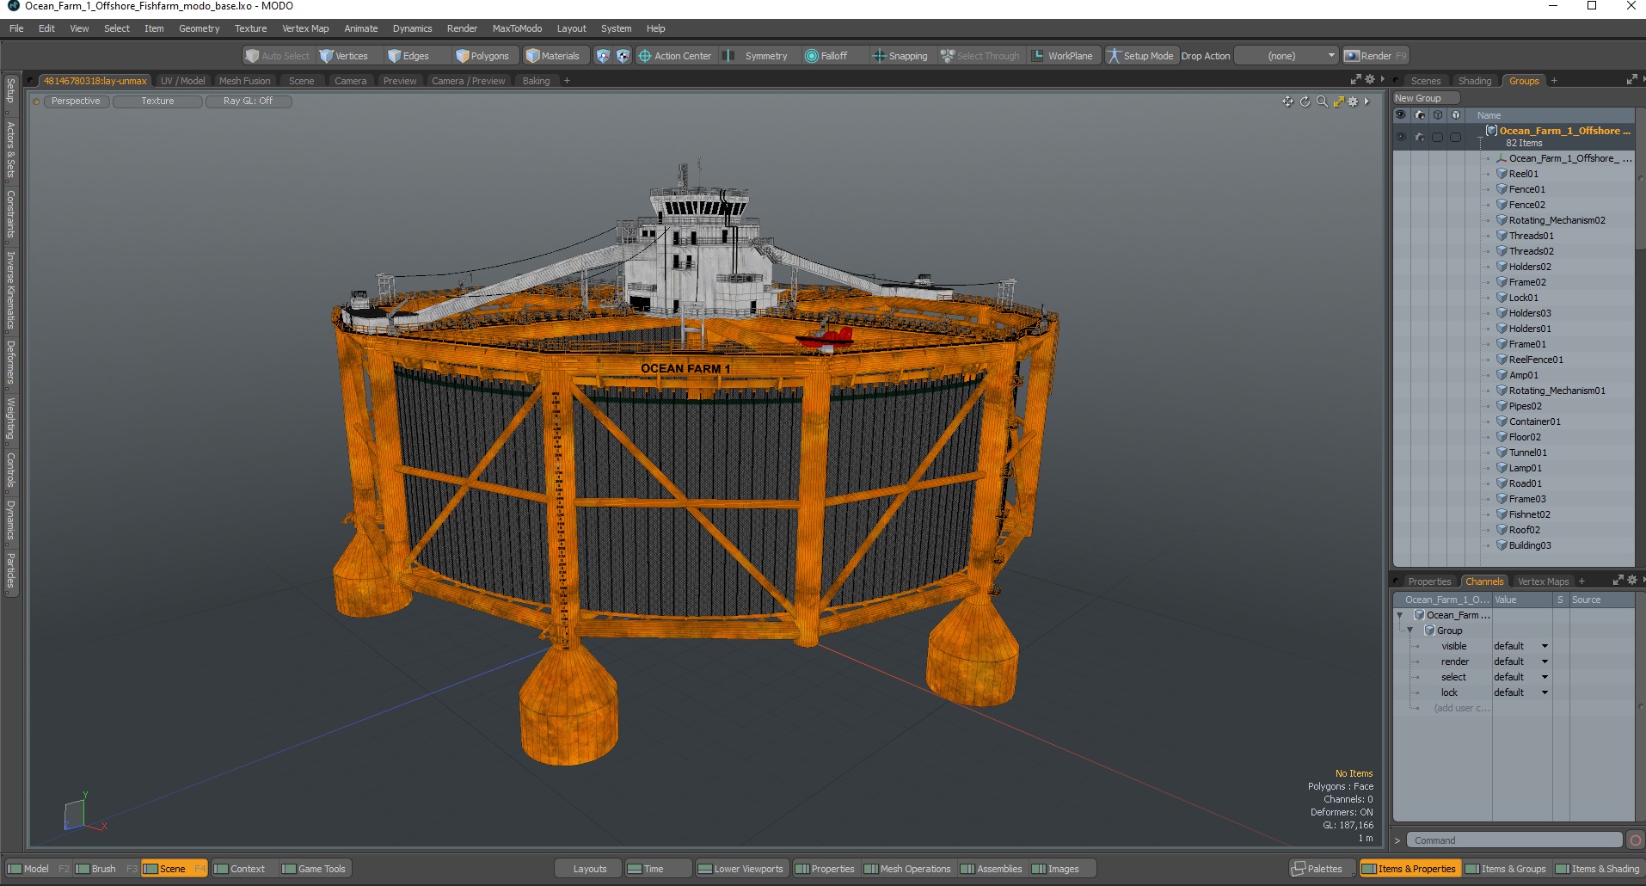Viewport: 1646px width, 886px height.
Task: Click the viewport rotate icon
Action: click(x=1305, y=102)
